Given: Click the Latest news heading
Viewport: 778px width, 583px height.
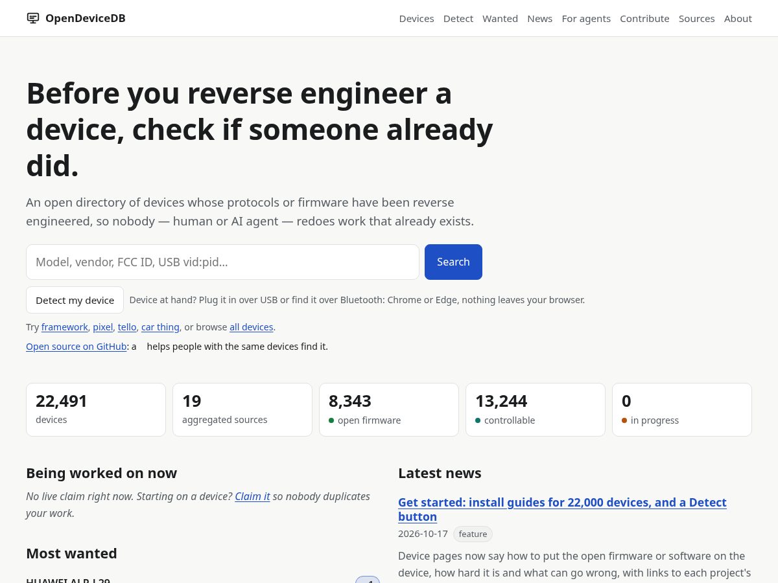Looking at the screenshot, I should [440, 473].
